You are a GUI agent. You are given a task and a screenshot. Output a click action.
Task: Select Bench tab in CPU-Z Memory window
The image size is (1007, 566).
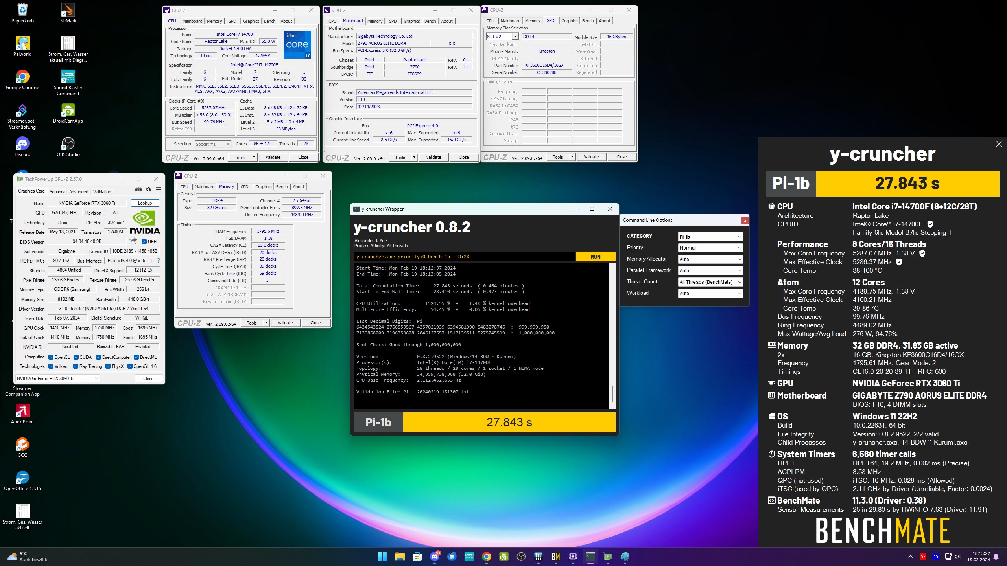pos(282,187)
